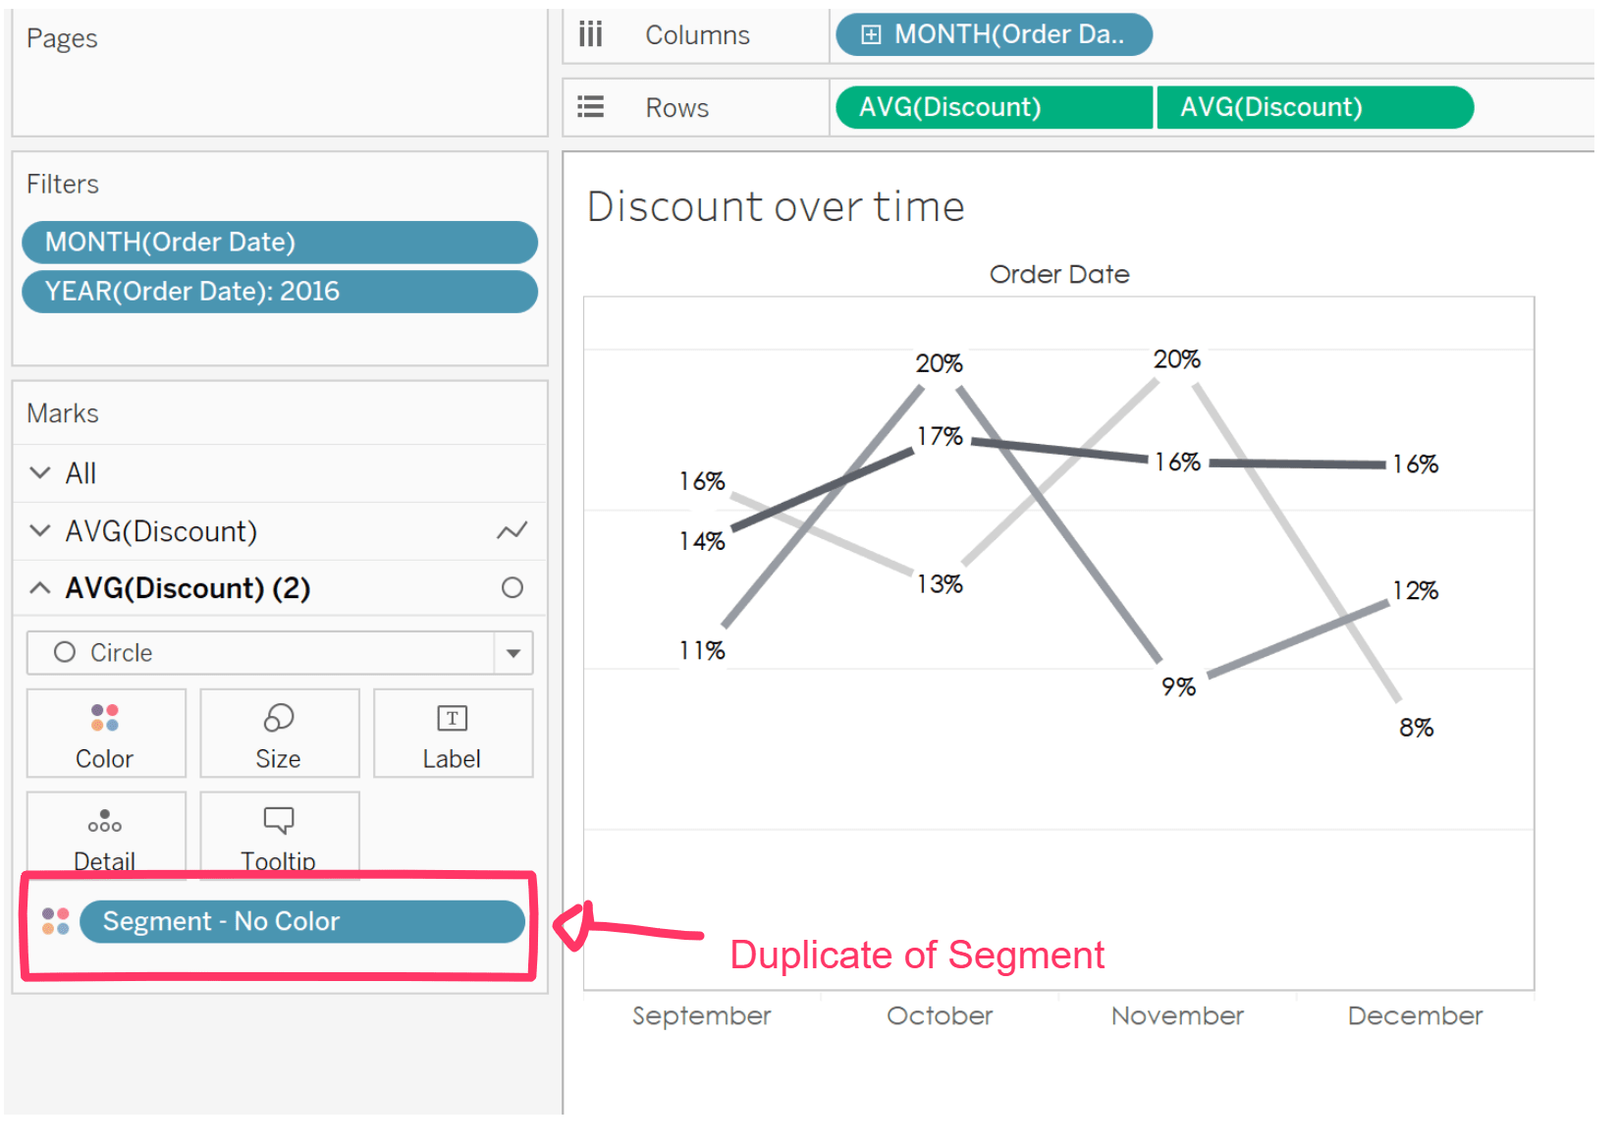Image resolution: width=1618 pixels, height=1147 pixels.
Task: Expand the MONTH(Order Da.. pill hierarchy
Action: coord(869,33)
